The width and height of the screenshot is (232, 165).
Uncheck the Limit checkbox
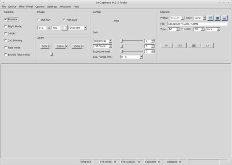(182, 29)
